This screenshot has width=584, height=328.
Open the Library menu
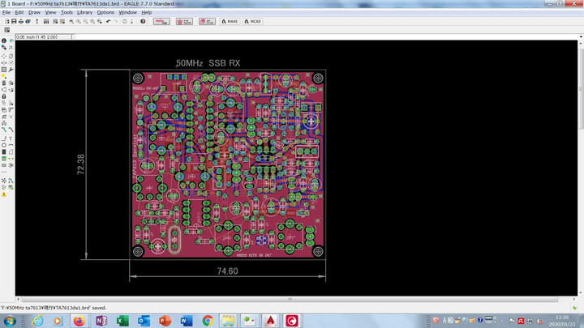pos(84,13)
